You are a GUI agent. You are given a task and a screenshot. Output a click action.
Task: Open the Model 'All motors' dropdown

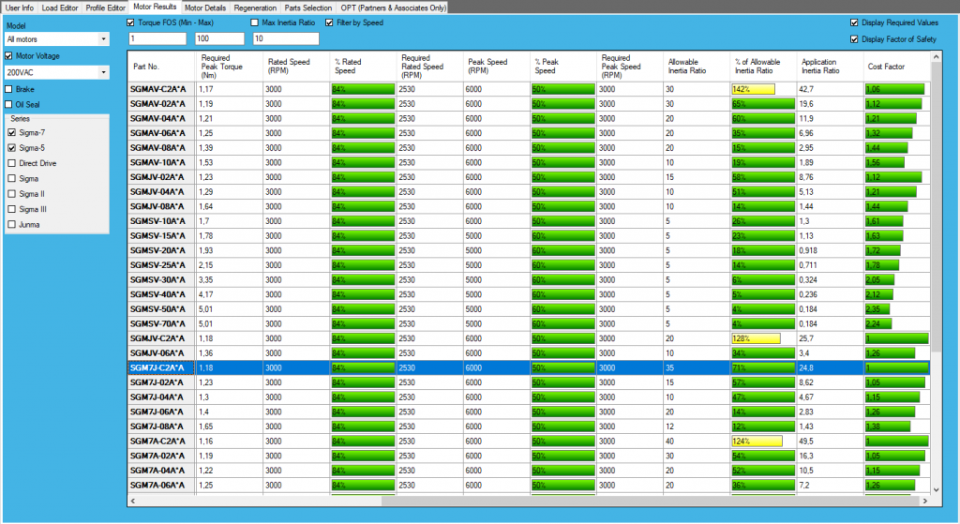pyautogui.click(x=57, y=39)
